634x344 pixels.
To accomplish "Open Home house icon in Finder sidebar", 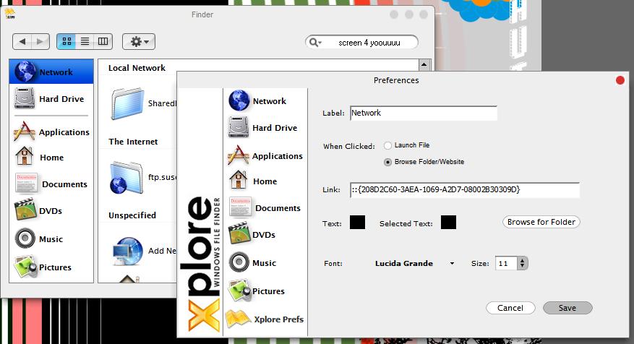I will tap(25, 156).
